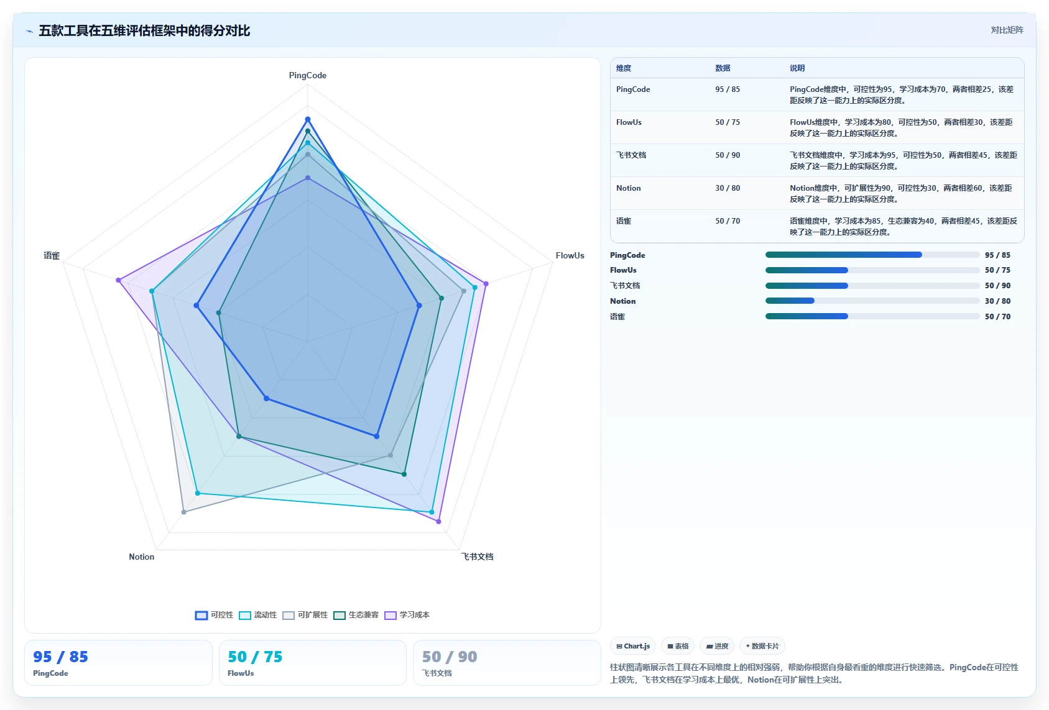
Task: Click the PingCode progress bar
Action: [x=872, y=255]
